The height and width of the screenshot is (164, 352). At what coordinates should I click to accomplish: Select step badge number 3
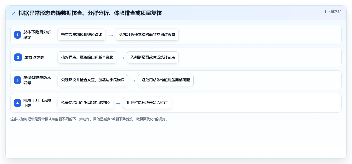point(18,80)
